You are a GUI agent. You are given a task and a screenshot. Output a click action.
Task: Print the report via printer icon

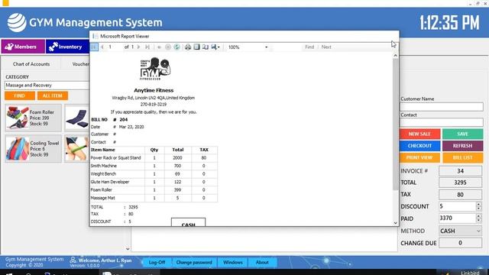pos(188,47)
